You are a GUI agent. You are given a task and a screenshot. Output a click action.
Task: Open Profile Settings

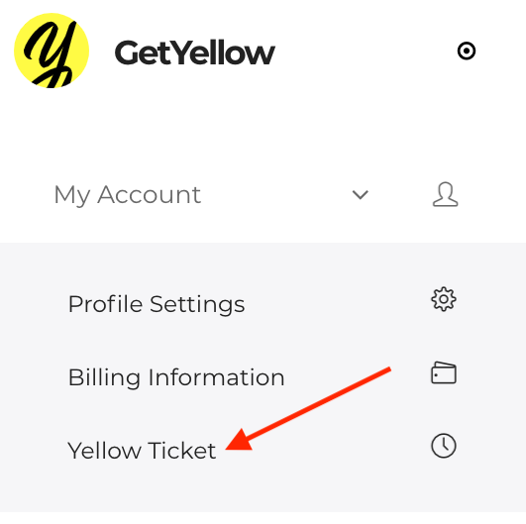pos(263,304)
